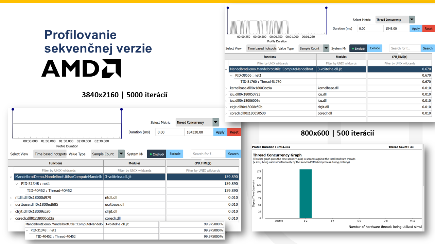Click the duration end field showing 1548.00
The height and width of the screenshot is (244, 435).
click(x=396, y=28)
